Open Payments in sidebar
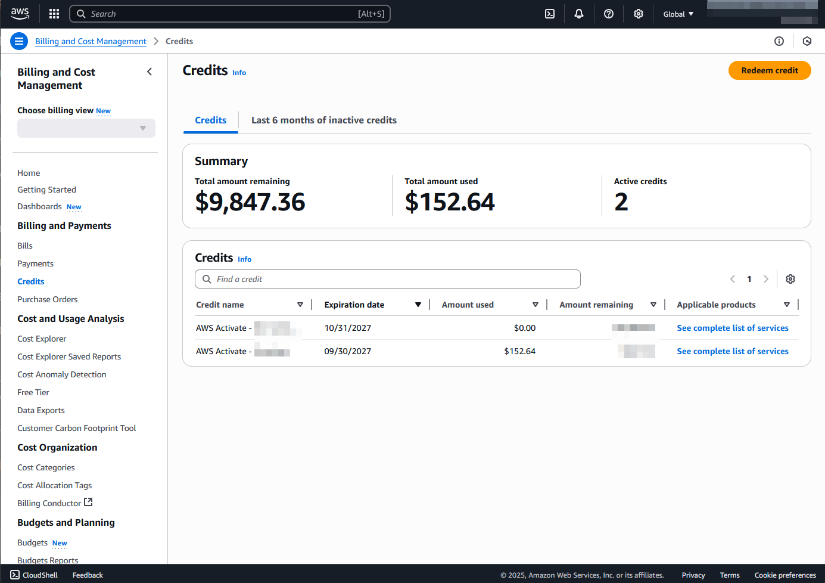 click(35, 263)
